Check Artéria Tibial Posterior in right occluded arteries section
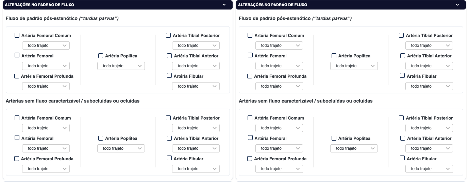The height and width of the screenshot is (182, 470). coord(401,118)
